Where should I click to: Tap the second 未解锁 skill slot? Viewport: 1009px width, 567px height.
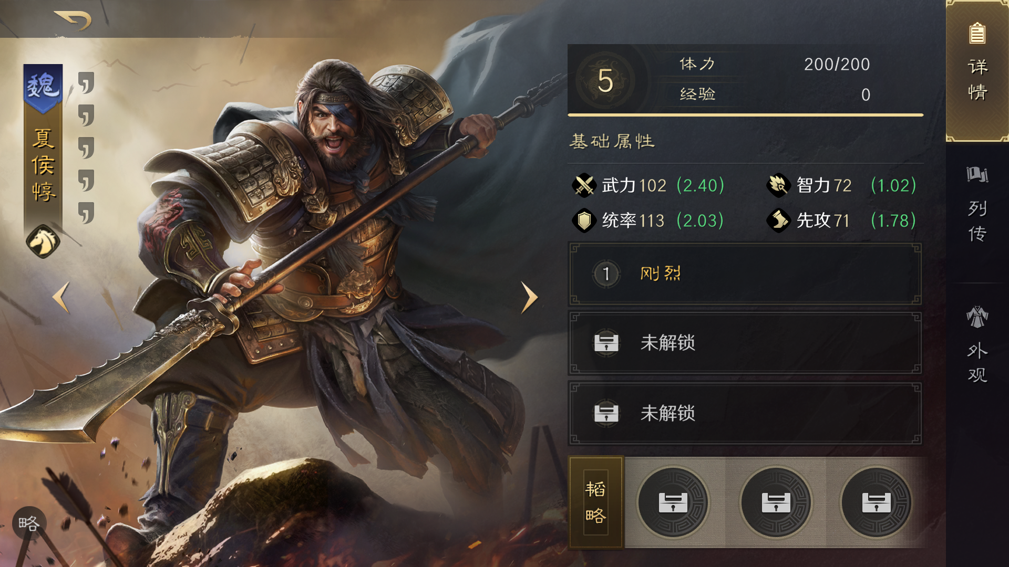coord(745,413)
